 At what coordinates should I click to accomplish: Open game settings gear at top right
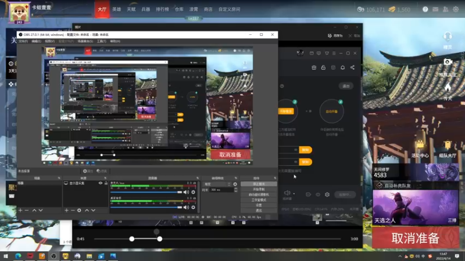coord(456,9)
